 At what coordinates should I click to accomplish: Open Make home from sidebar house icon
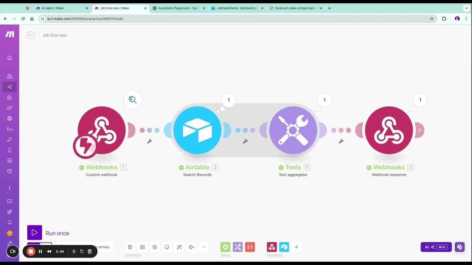(x=10, y=58)
